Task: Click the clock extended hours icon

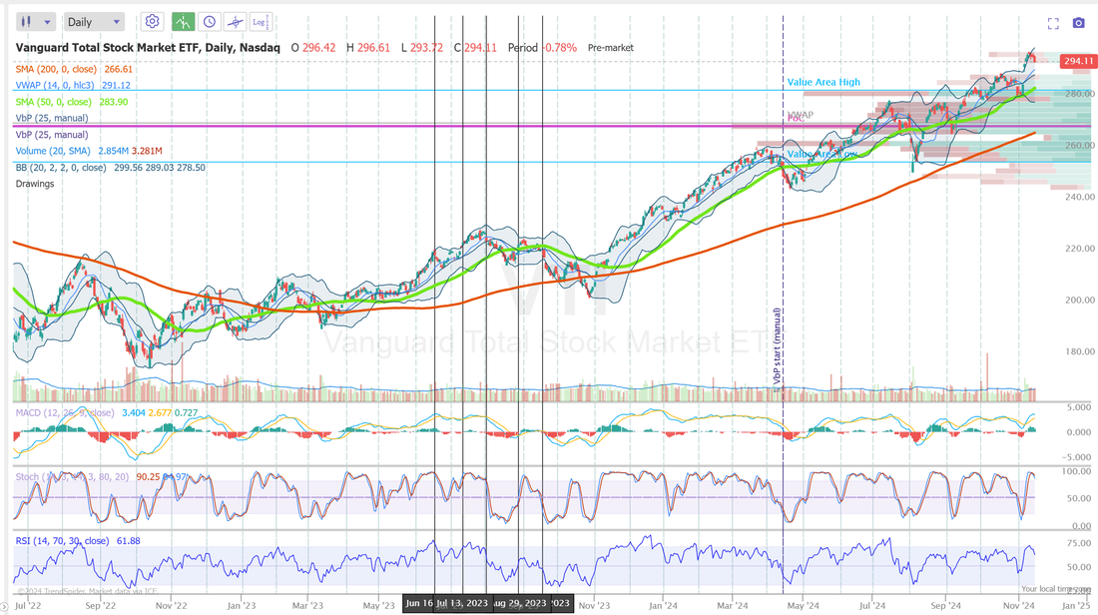Action: pyautogui.click(x=209, y=22)
